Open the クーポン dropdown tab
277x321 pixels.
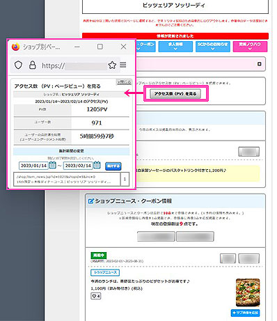(145, 47)
